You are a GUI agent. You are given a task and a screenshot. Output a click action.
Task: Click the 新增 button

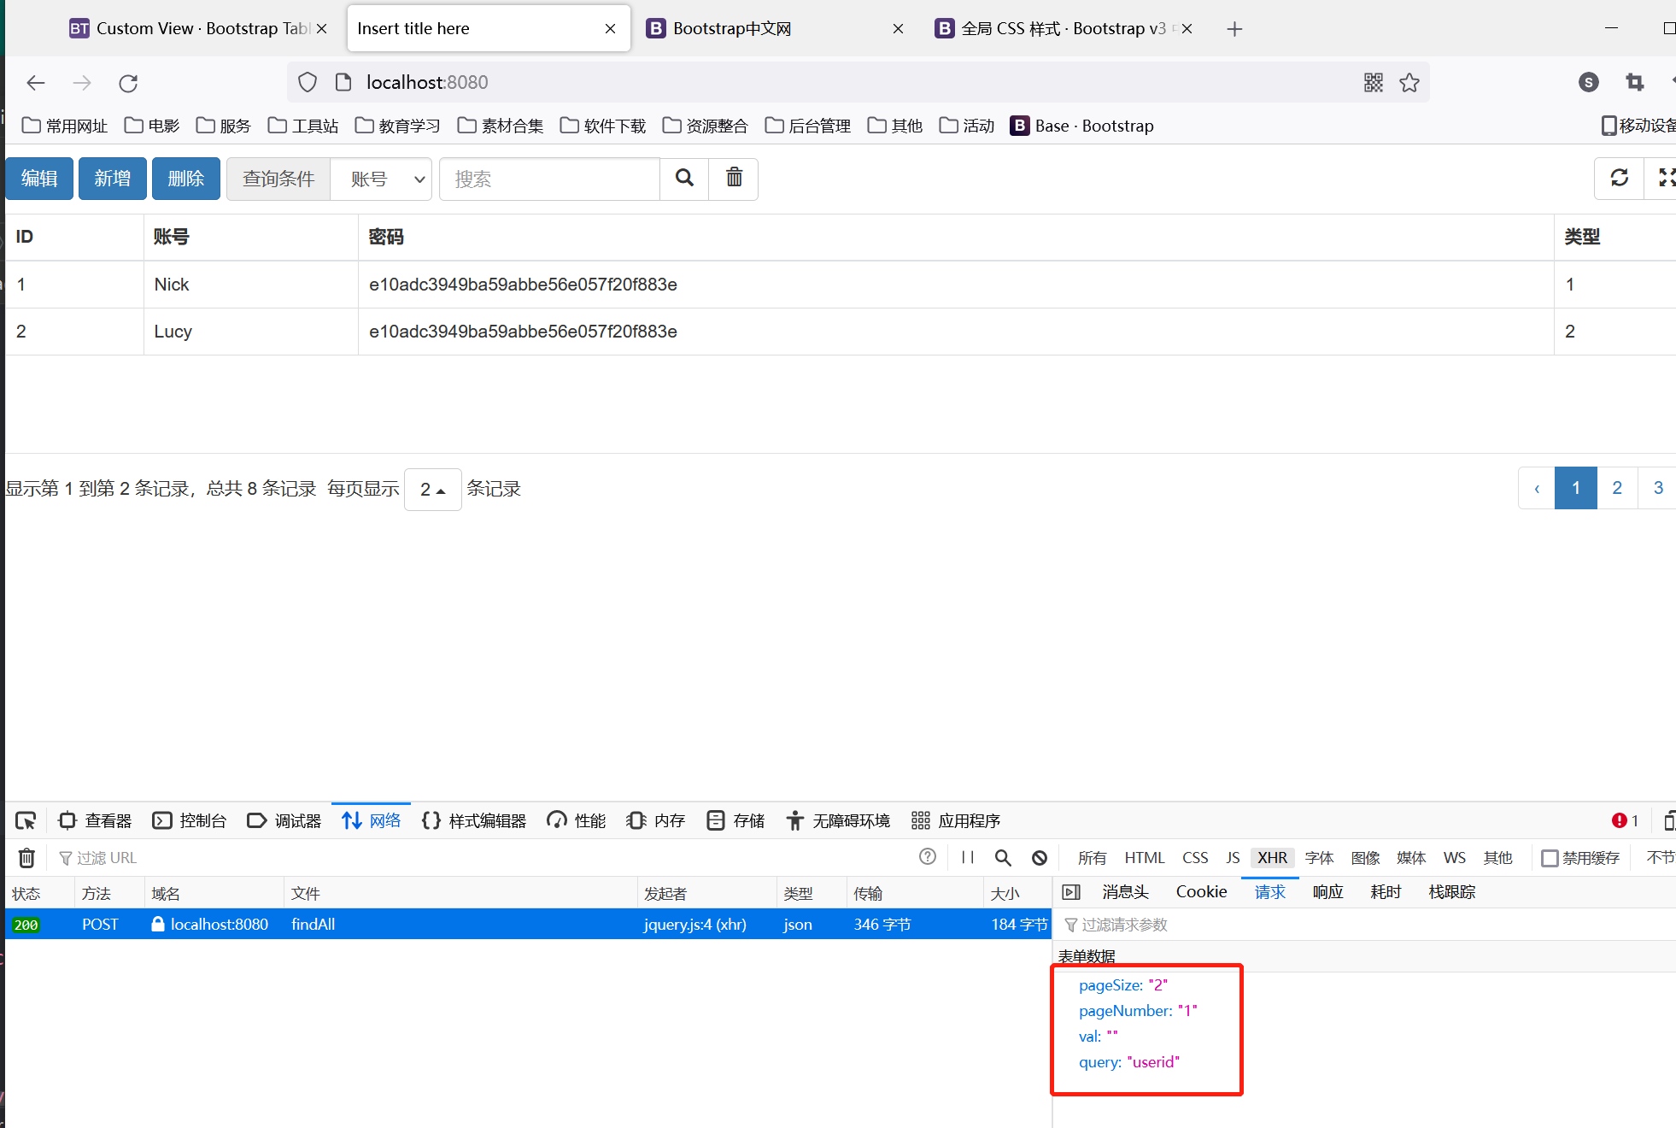pos(113,179)
